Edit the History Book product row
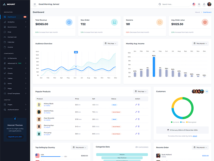This screenshot has height=161, width=214. [136, 105]
